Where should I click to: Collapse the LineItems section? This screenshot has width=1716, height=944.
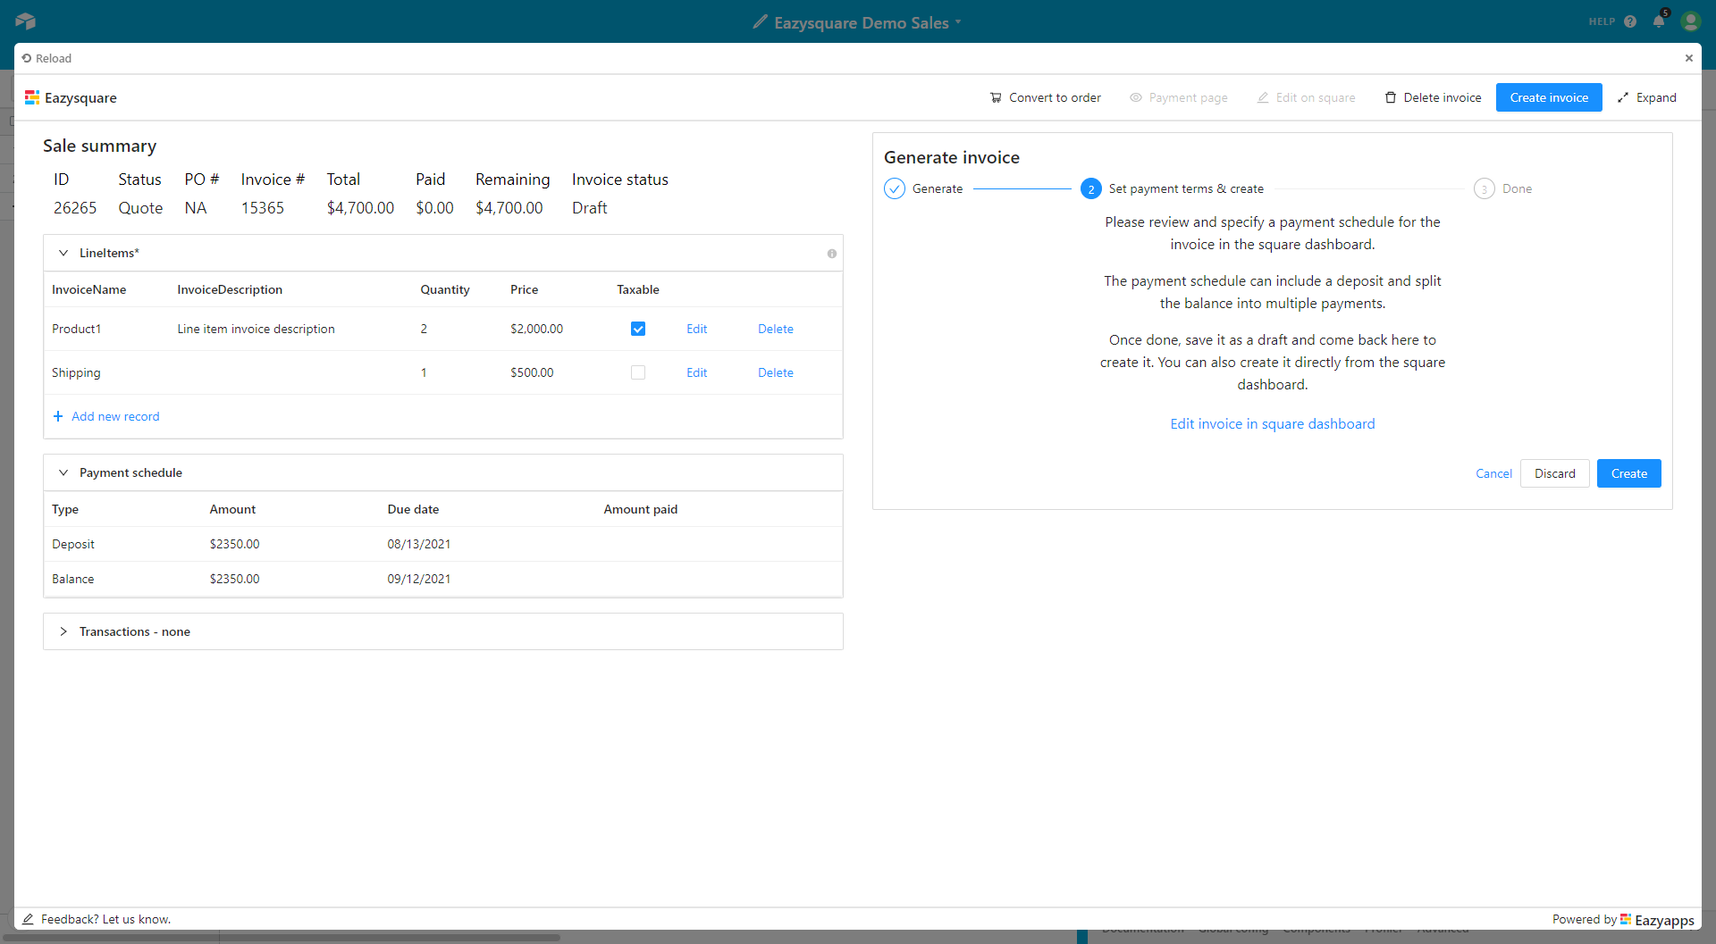tap(63, 253)
